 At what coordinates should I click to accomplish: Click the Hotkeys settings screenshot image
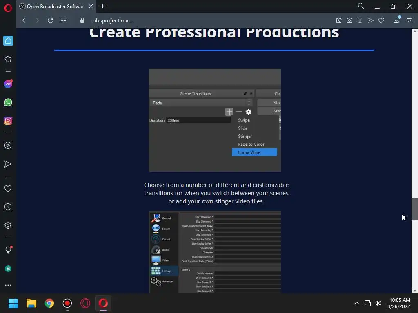click(x=215, y=252)
